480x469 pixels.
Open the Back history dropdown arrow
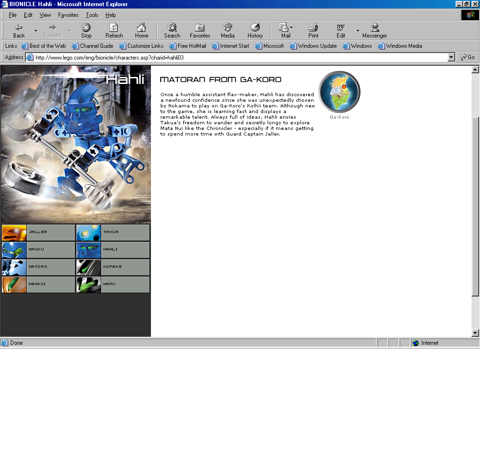pyautogui.click(x=36, y=30)
